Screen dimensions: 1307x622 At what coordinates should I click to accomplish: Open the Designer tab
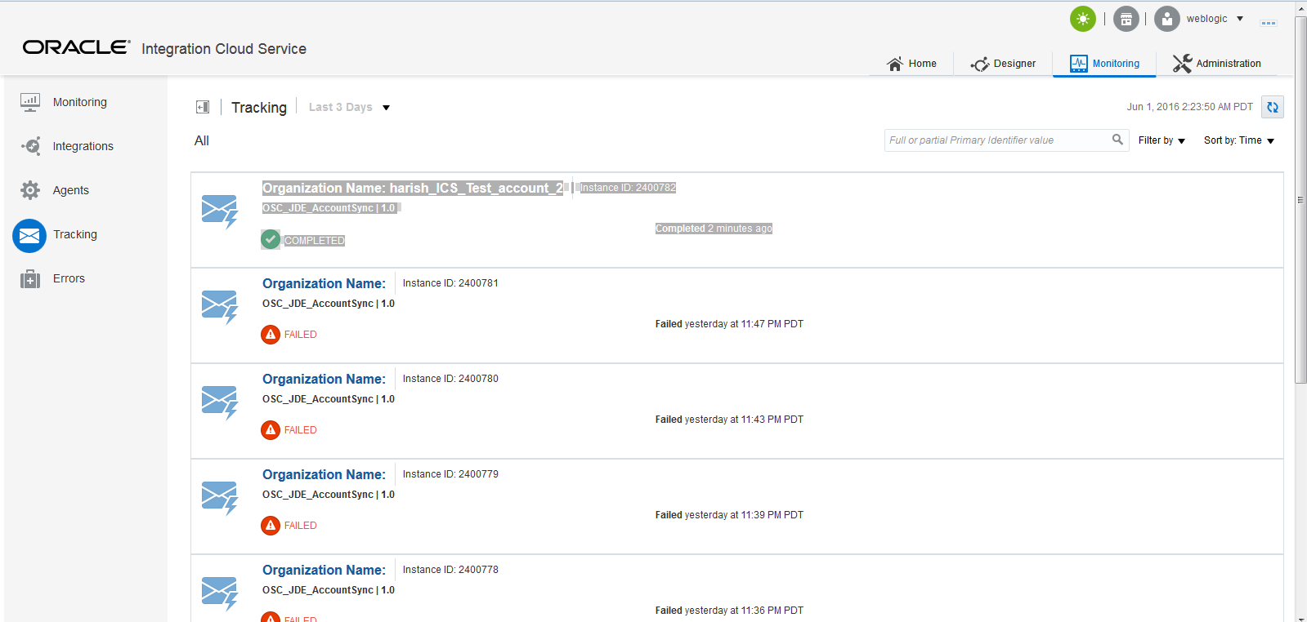[x=1003, y=64]
